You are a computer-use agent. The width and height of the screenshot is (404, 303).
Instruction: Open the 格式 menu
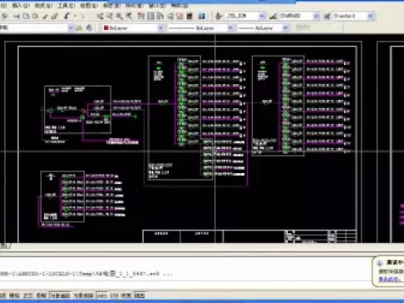[x=43, y=6]
